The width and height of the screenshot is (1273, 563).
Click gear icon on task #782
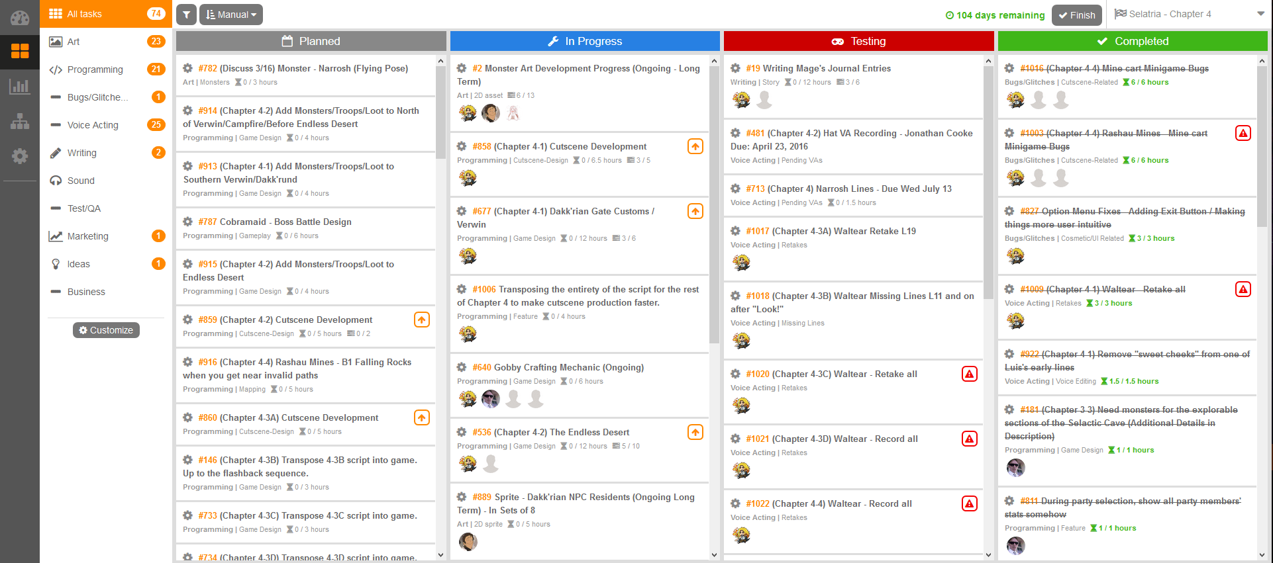[x=188, y=68]
